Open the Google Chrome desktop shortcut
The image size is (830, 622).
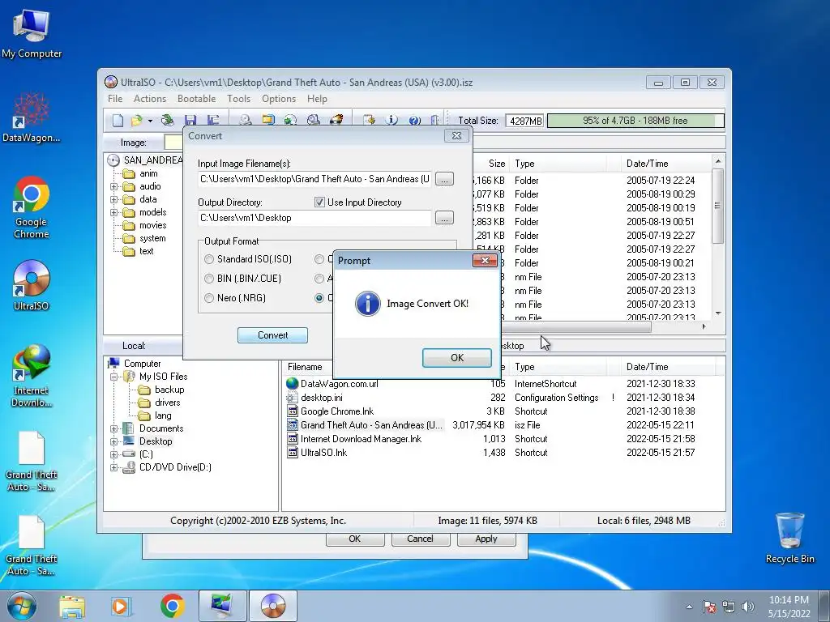tap(32, 207)
